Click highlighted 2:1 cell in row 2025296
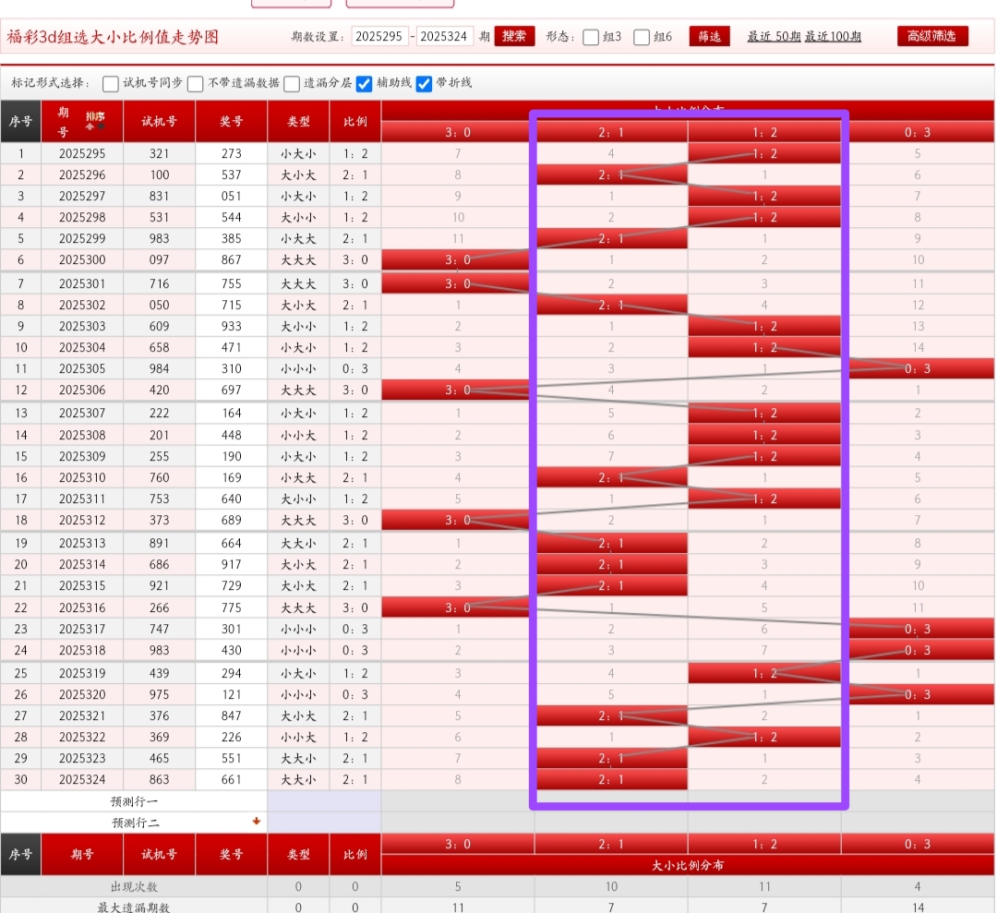 pyautogui.click(x=611, y=174)
